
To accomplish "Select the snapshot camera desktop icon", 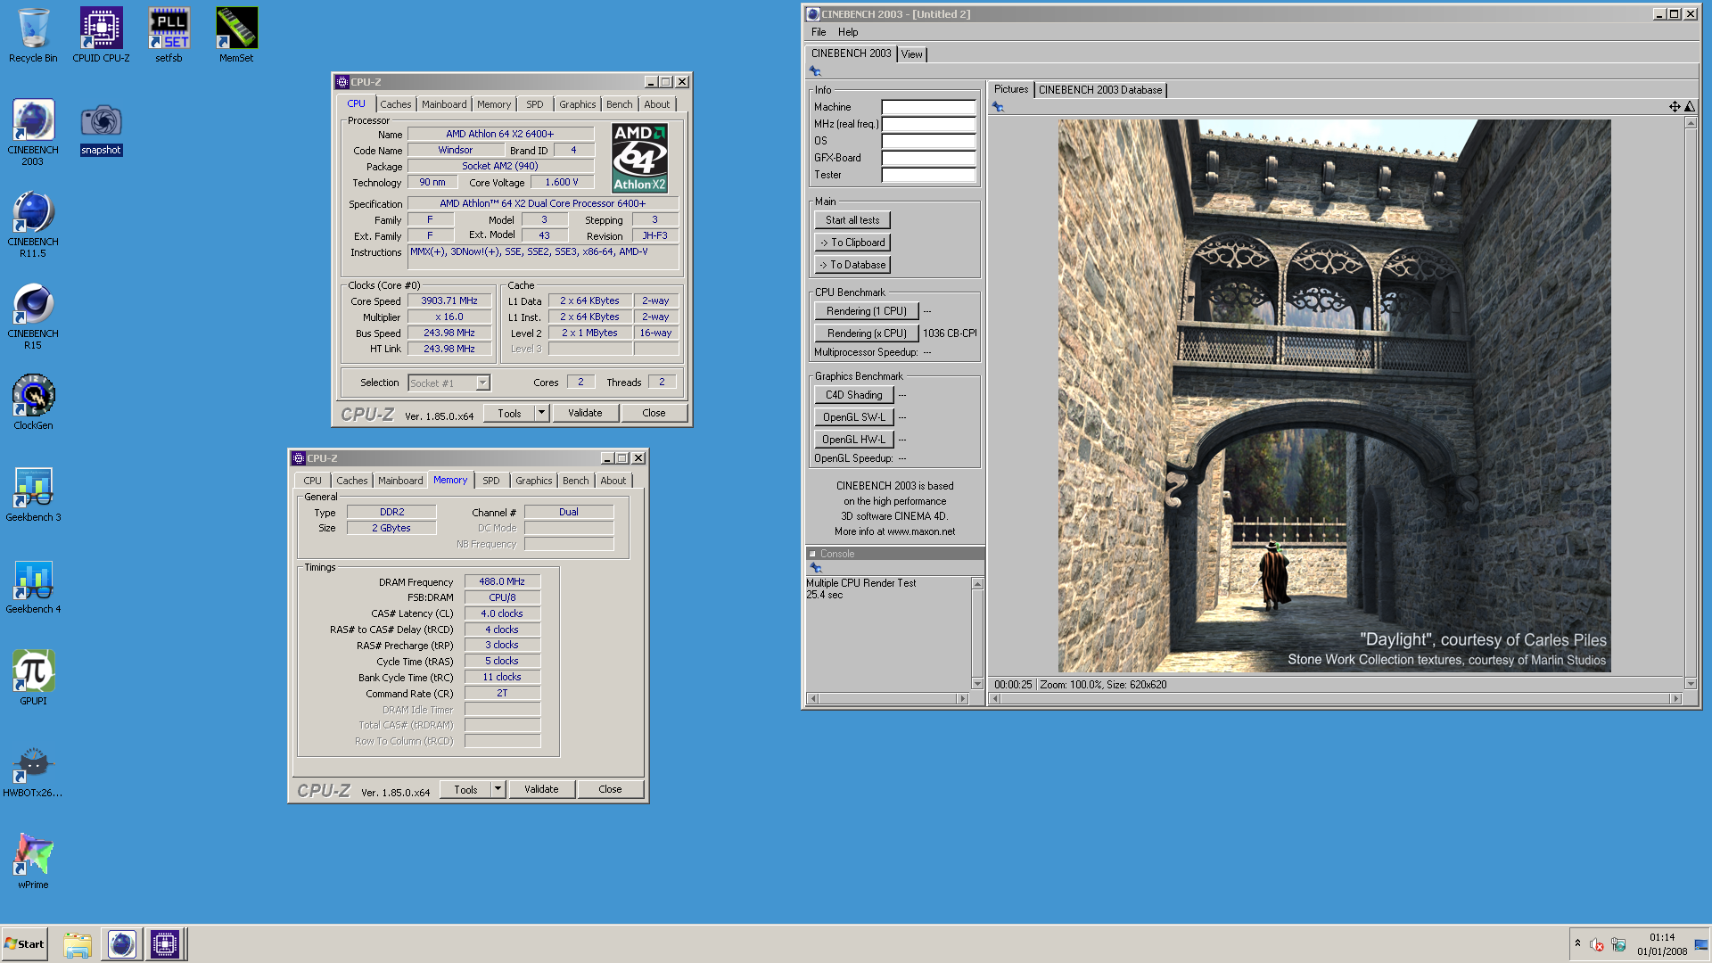I will click(101, 129).
